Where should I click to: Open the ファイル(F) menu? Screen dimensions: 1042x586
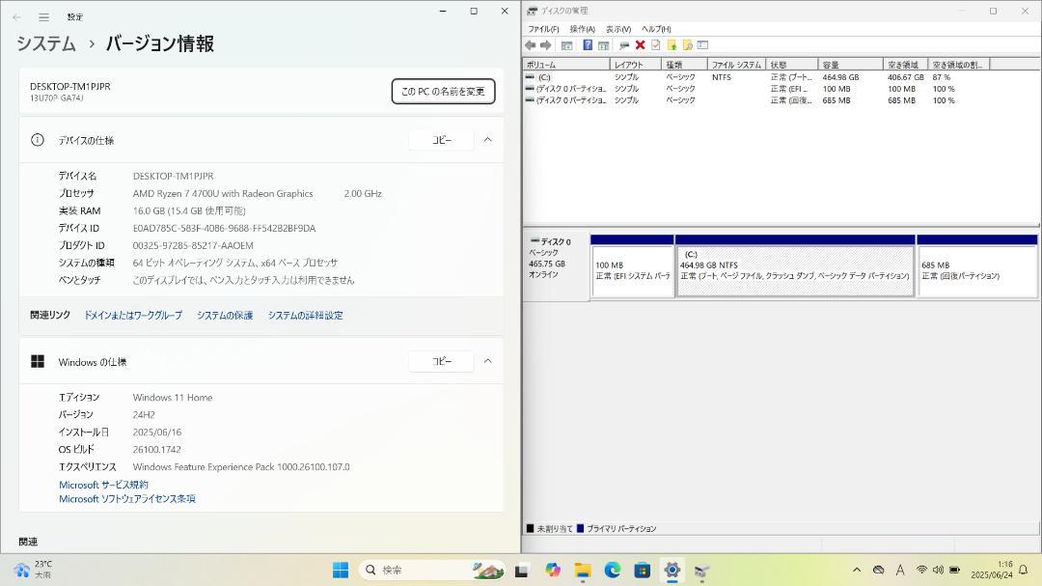point(543,29)
